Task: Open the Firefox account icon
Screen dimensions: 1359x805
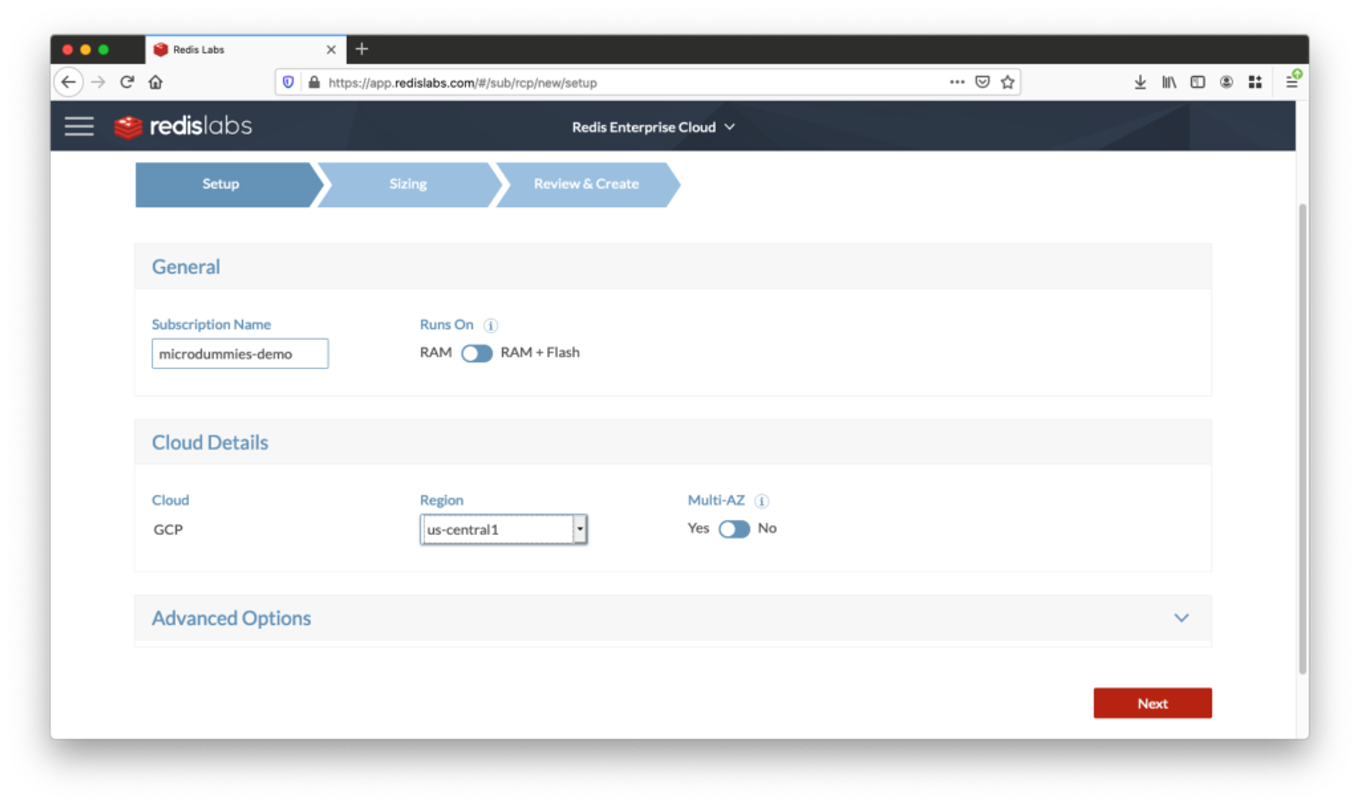Action: [1226, 82]
